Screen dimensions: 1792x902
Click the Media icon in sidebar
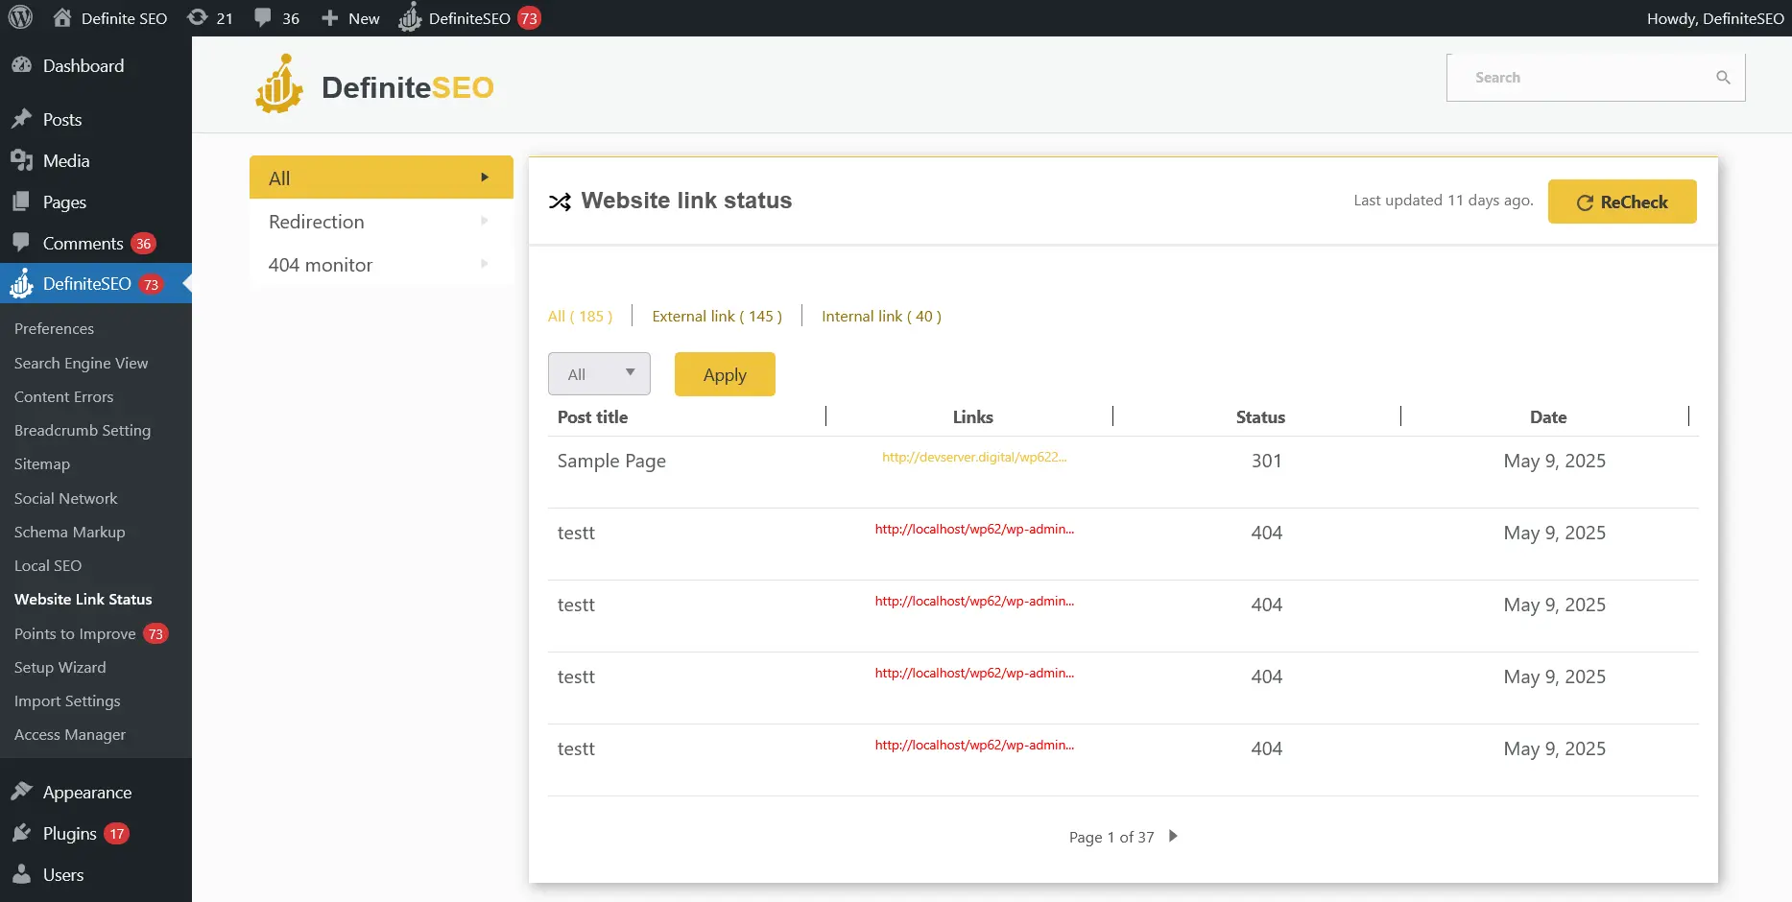[x=21, y=160]
